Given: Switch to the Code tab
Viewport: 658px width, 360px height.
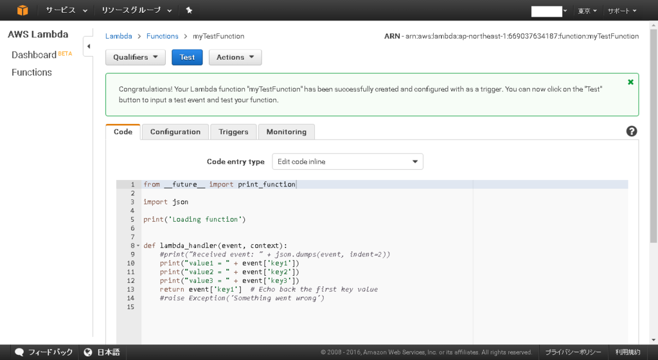Looking at the screenshot, I should point(123,132).
